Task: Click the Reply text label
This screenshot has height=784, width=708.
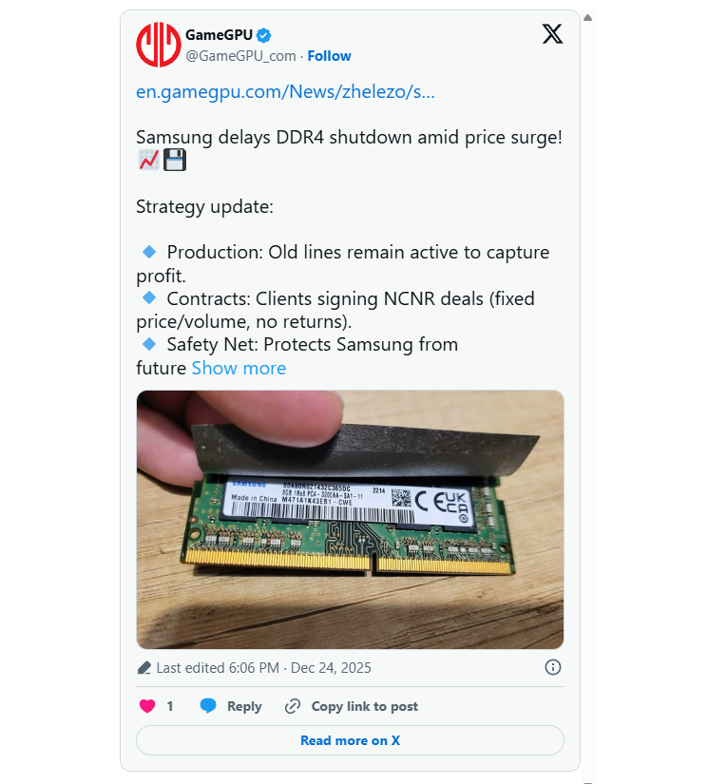Action: tap(244, 706)
